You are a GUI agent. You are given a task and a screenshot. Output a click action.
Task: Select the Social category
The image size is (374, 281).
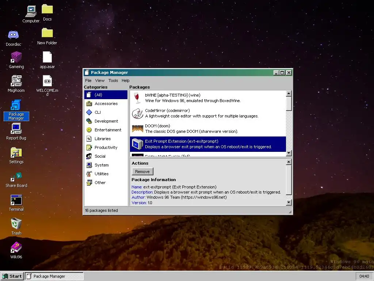[x=106, y=156]
